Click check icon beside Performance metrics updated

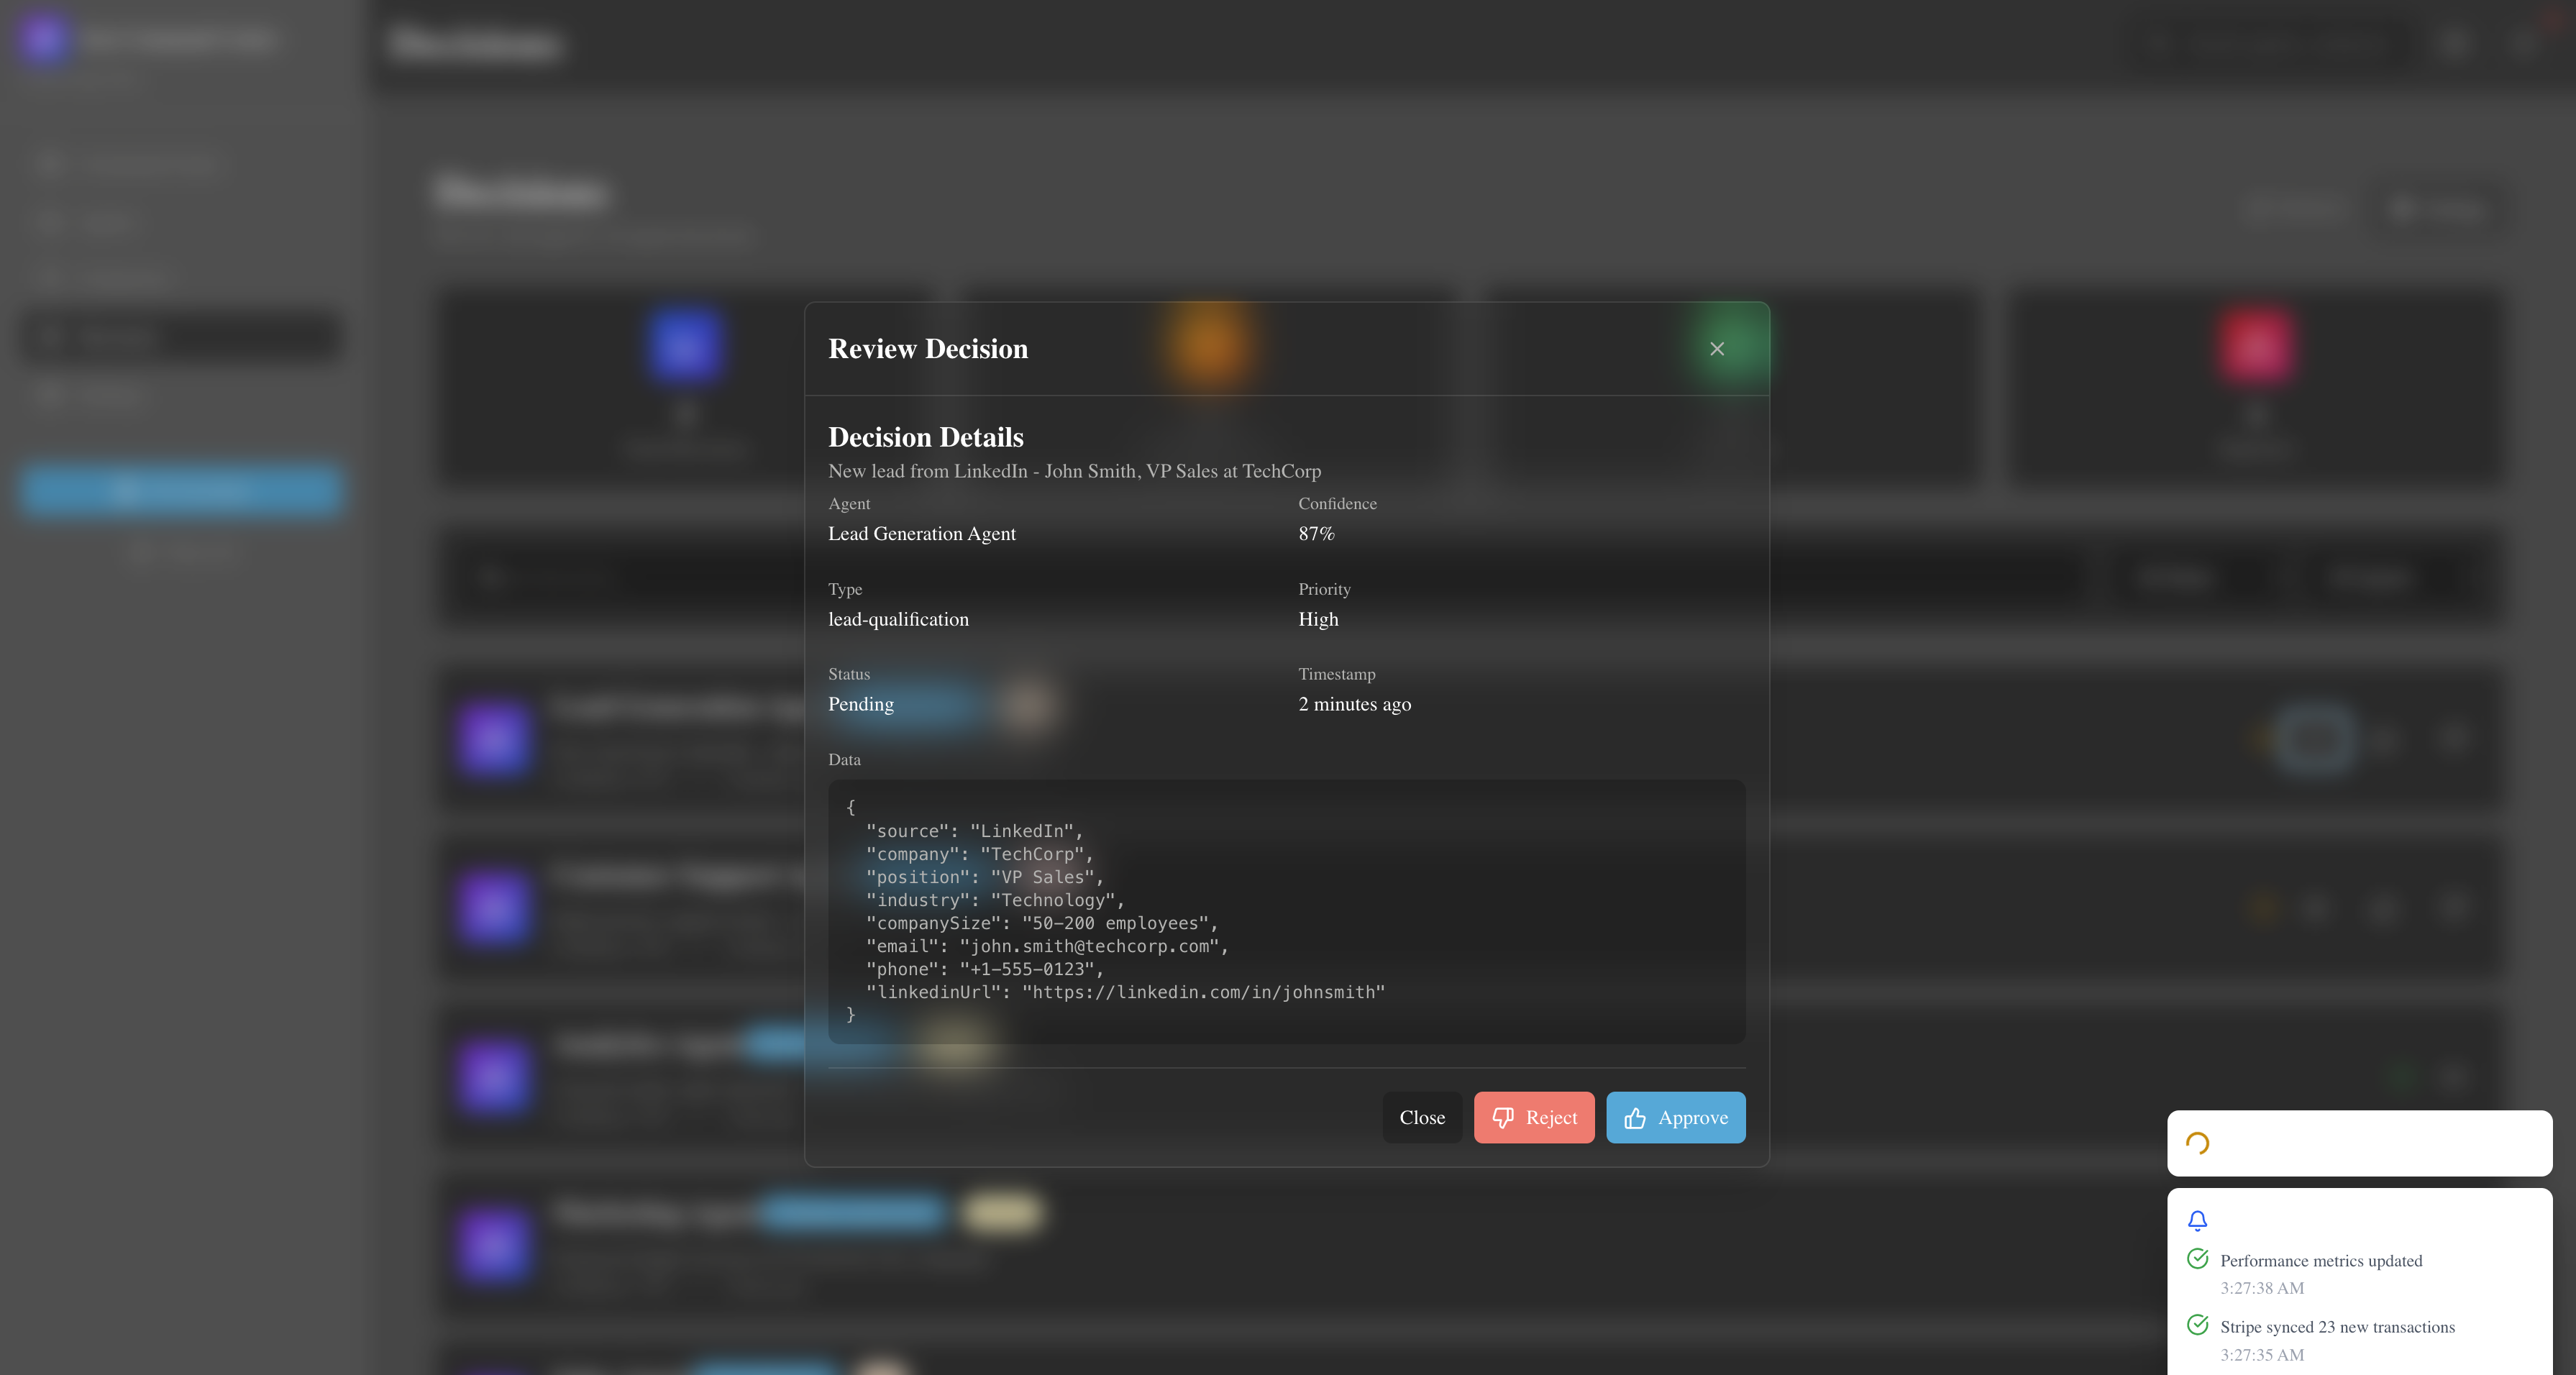(2196, 1259)
